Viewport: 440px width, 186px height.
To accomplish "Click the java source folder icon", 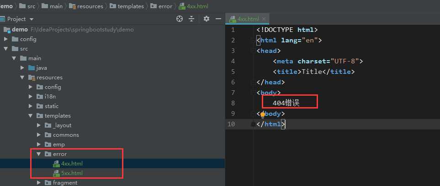I will click(32, 68).
